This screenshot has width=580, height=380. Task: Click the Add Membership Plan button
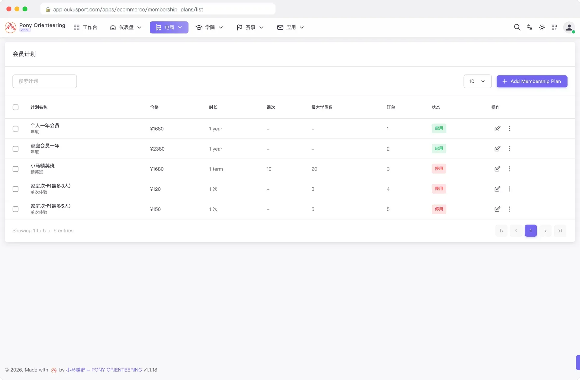tap(532, 81)
